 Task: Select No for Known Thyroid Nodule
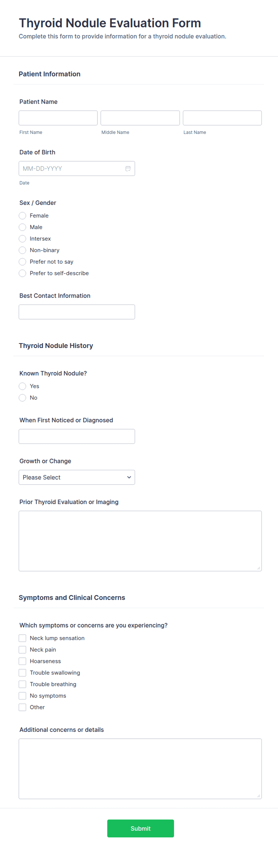(22, 398)
